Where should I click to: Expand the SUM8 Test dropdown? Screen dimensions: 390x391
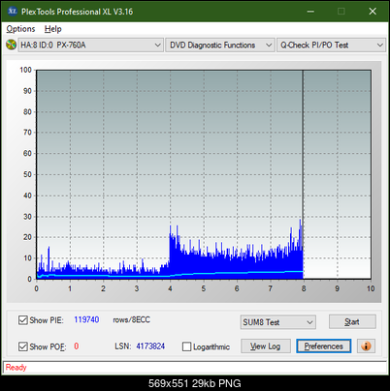(278, 322)
